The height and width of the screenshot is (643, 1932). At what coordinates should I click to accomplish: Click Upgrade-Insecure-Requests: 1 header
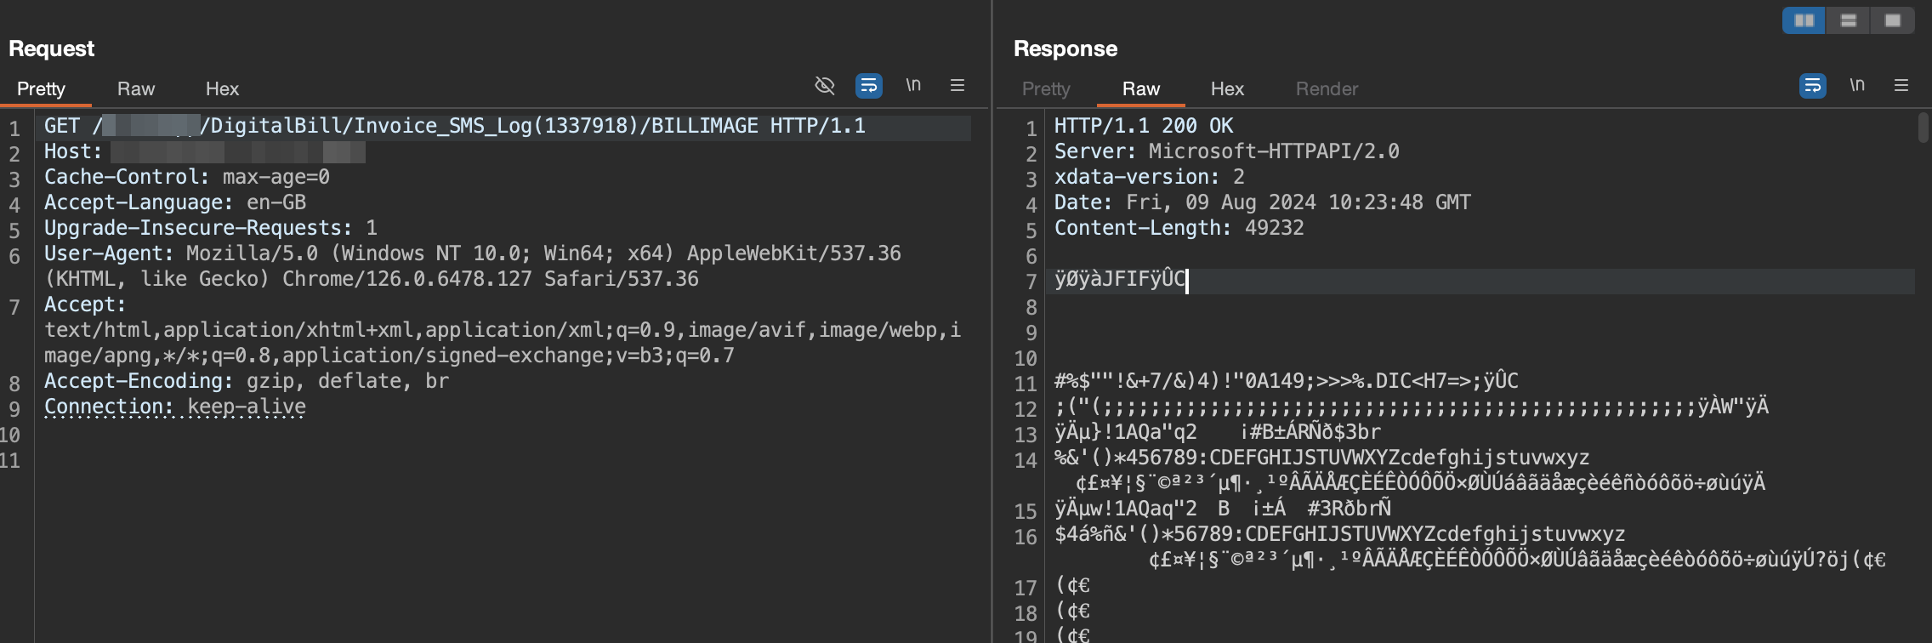[x=211, y=228]
